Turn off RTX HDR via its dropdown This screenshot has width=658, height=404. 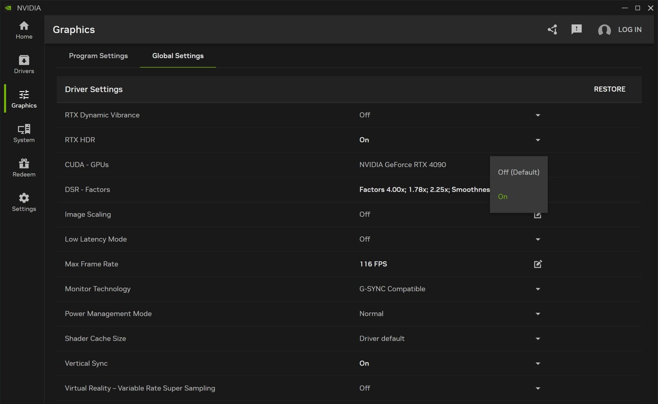[538, 140]
